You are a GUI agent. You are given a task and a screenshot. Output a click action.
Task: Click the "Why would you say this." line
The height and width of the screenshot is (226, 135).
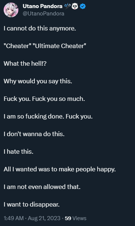pyautogui.click(x=38, y=81)
